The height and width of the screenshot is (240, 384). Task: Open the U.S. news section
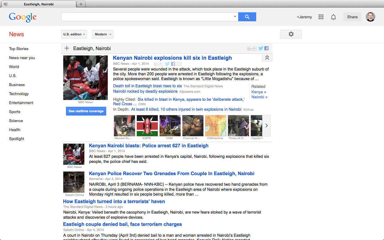tap(13, 76)
